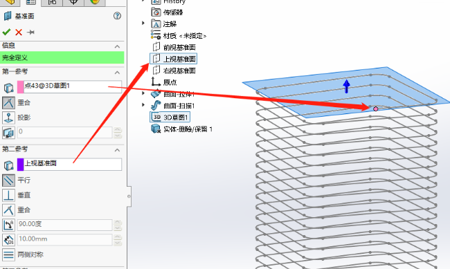Select 右视基准面 in the feature tree

tap(179, 71)
